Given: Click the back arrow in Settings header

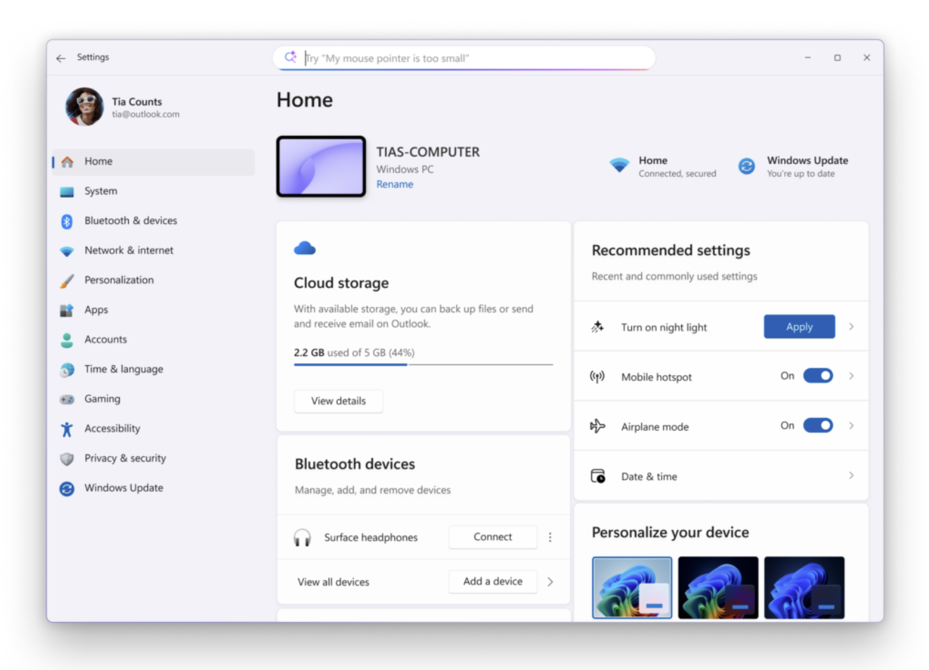Looking at the screenshot, I should pos(61,58).
